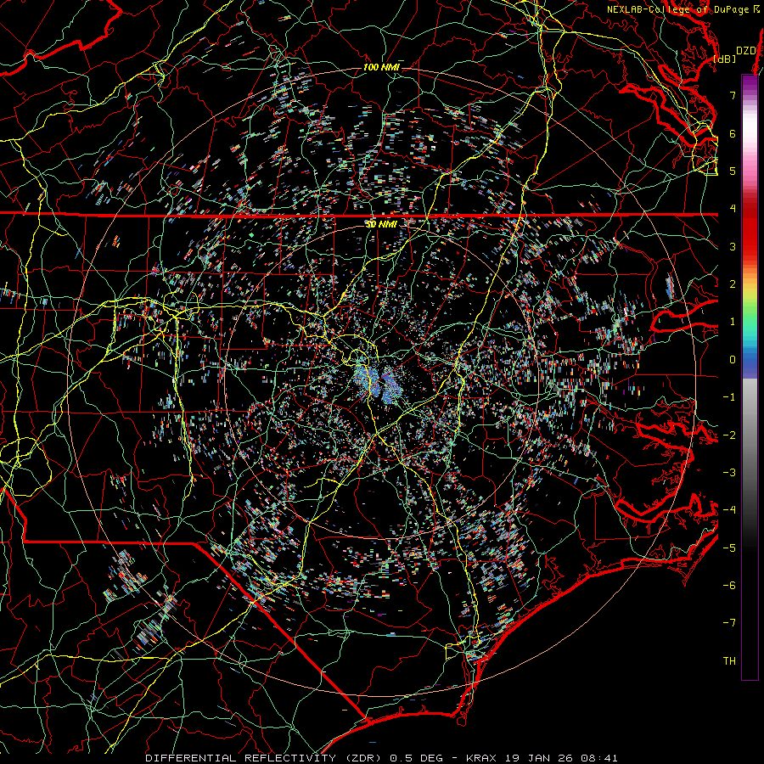
Task: Click the -6 dB tick label on the scale
Action: tap(729, 586)
